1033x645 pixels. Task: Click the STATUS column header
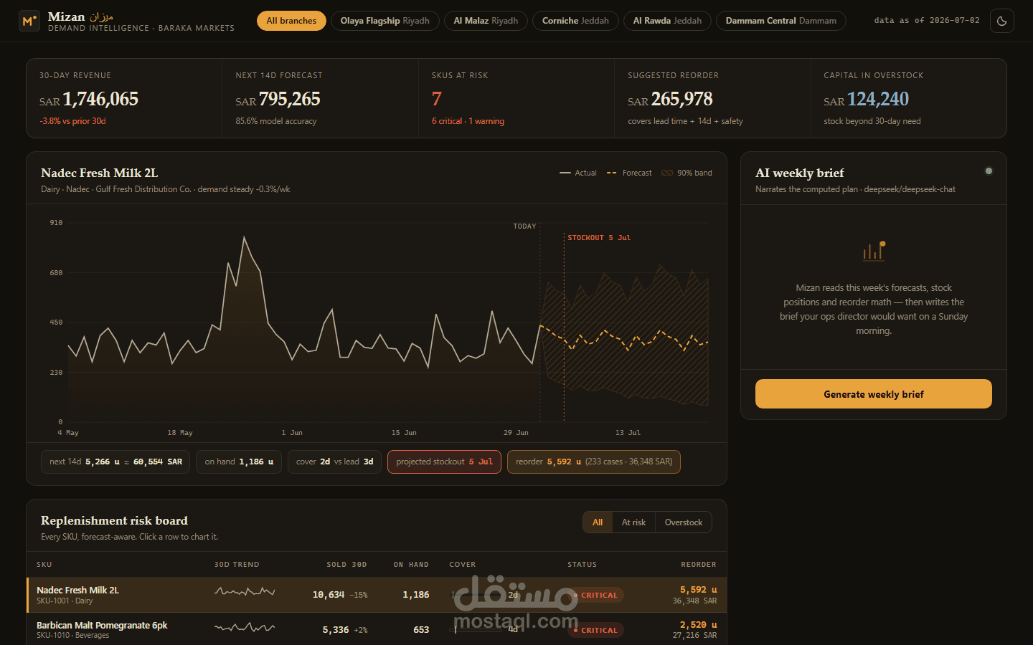tap(582, 565)
